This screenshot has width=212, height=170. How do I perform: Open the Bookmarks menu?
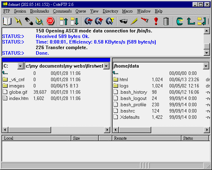(x=40, y=11)
